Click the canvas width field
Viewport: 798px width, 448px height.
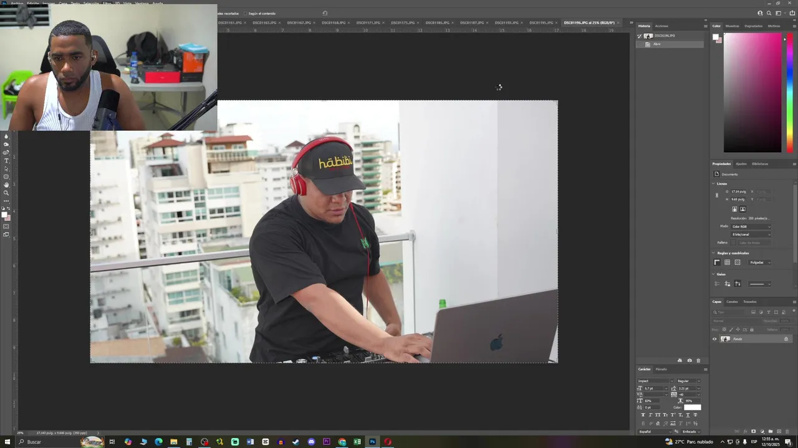point(739,192)
